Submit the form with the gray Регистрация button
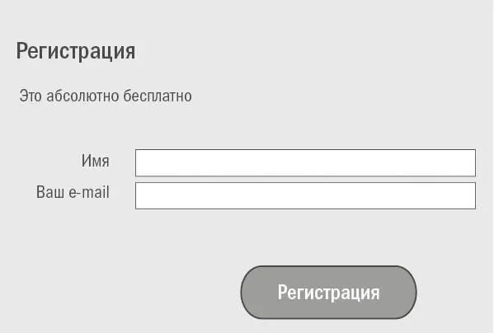 click(328, 293)
